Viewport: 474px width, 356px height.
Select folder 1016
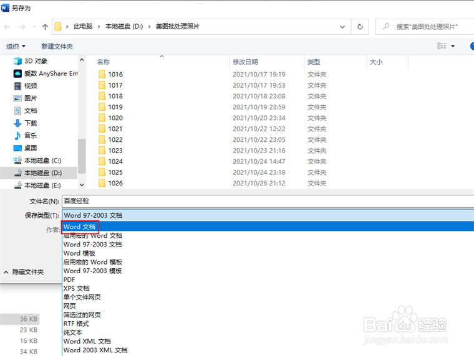110,74
